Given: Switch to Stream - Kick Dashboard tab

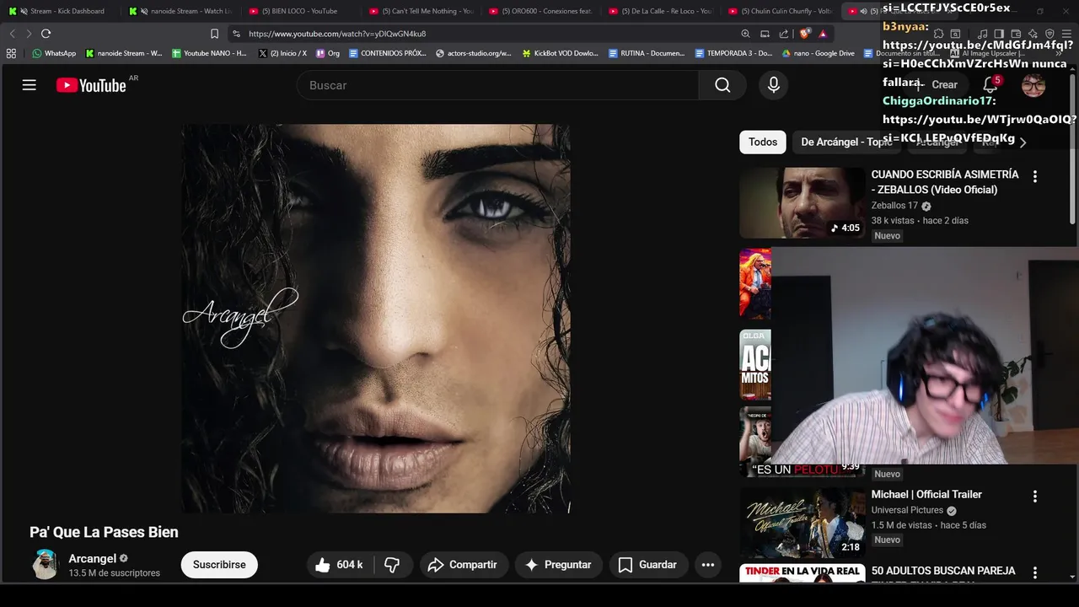Looking at the screenshot, I should tap(60, 11).
